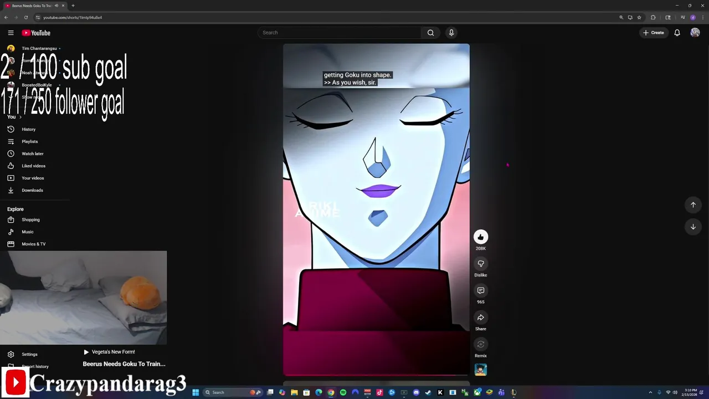Image resolution: width=709 pixels, height=399 pixels.
Task: Click the Movies & TV icon
Action: pos(11,244)
